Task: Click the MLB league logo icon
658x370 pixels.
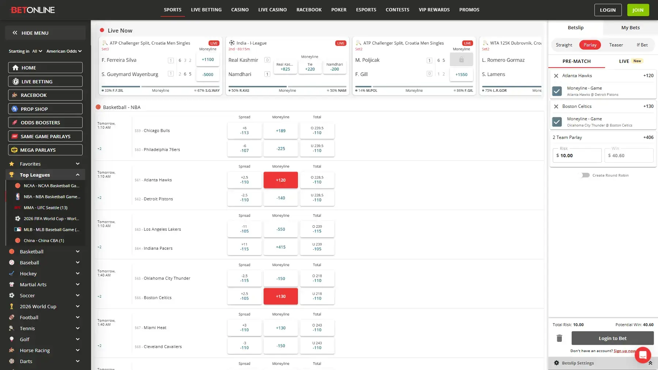Action: point(18,230)
